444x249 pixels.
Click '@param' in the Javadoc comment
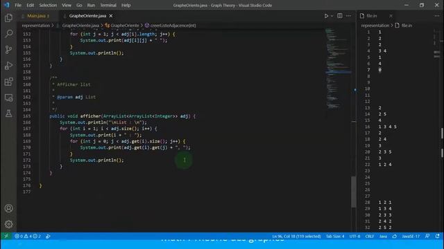(65, 97)
